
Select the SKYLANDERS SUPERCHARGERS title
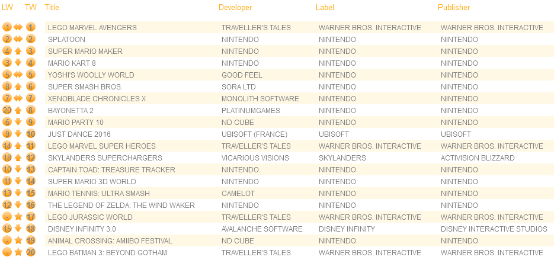(x=105, y=158)
